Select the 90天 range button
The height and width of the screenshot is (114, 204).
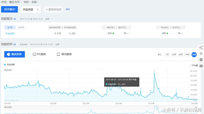(181, 54)
